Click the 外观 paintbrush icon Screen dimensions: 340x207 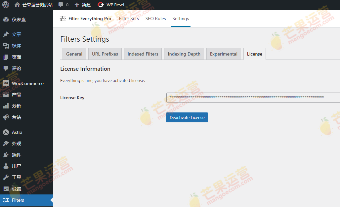click(6, 144)
